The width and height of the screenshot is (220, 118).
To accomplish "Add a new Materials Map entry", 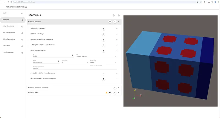I will coord(115,92).
